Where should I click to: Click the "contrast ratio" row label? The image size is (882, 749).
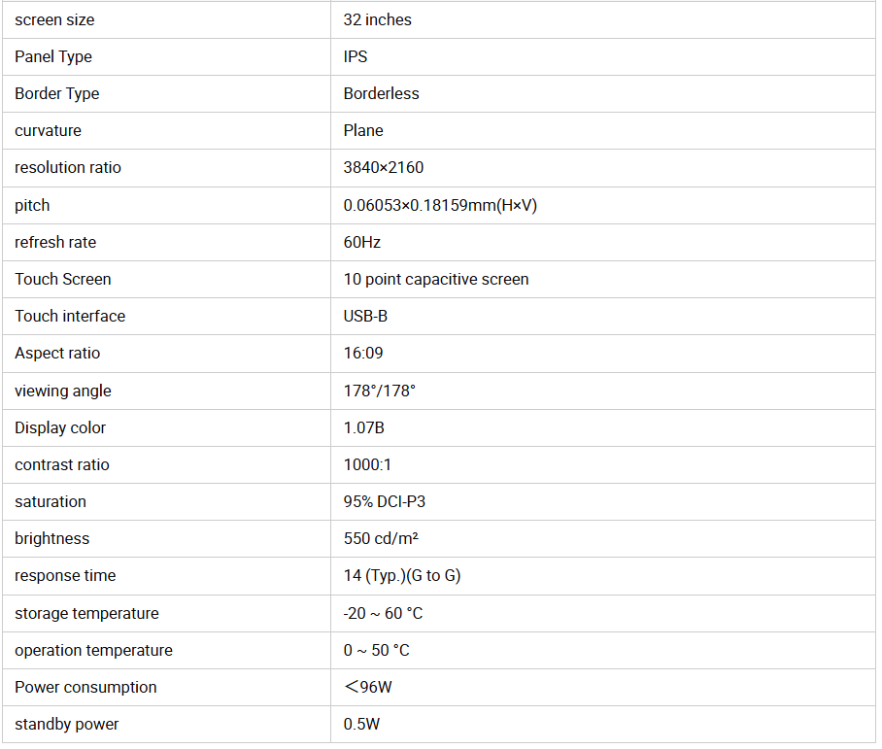[62, 464]
